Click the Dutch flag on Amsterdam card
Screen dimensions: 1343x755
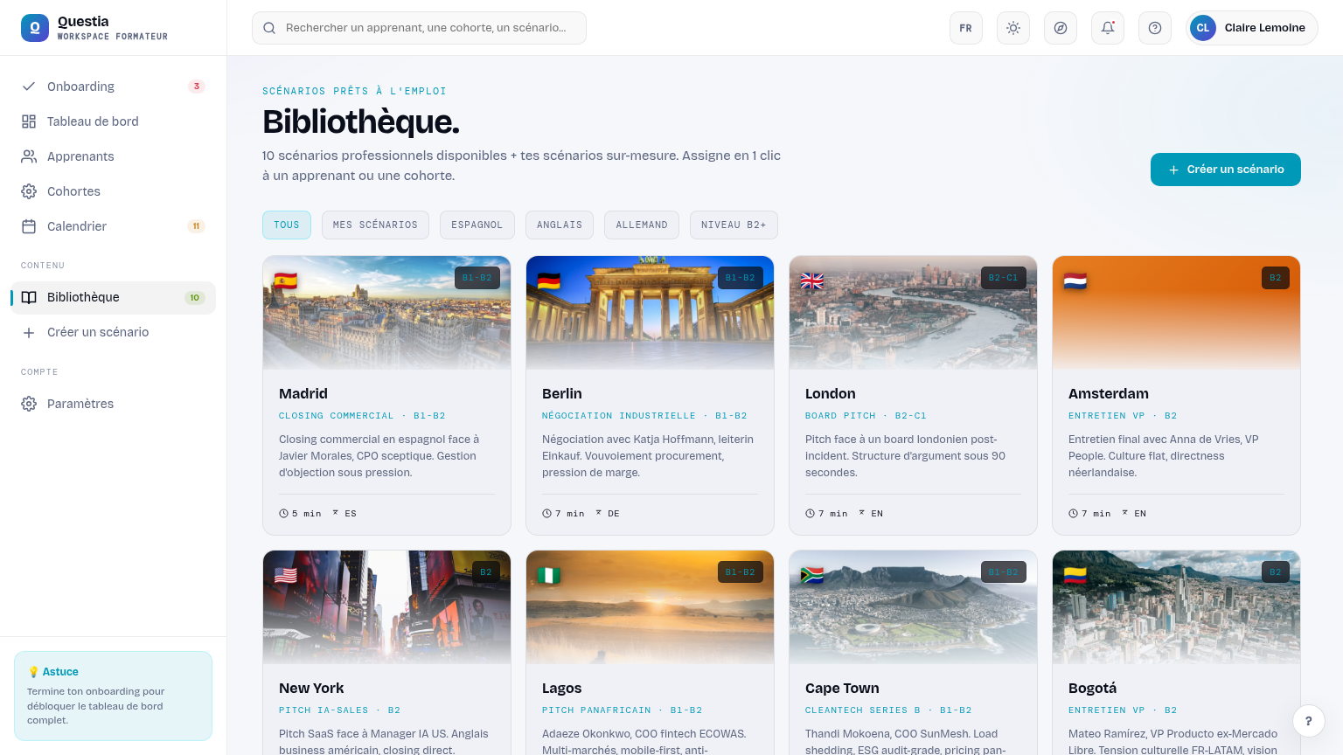coord(1075,281)
